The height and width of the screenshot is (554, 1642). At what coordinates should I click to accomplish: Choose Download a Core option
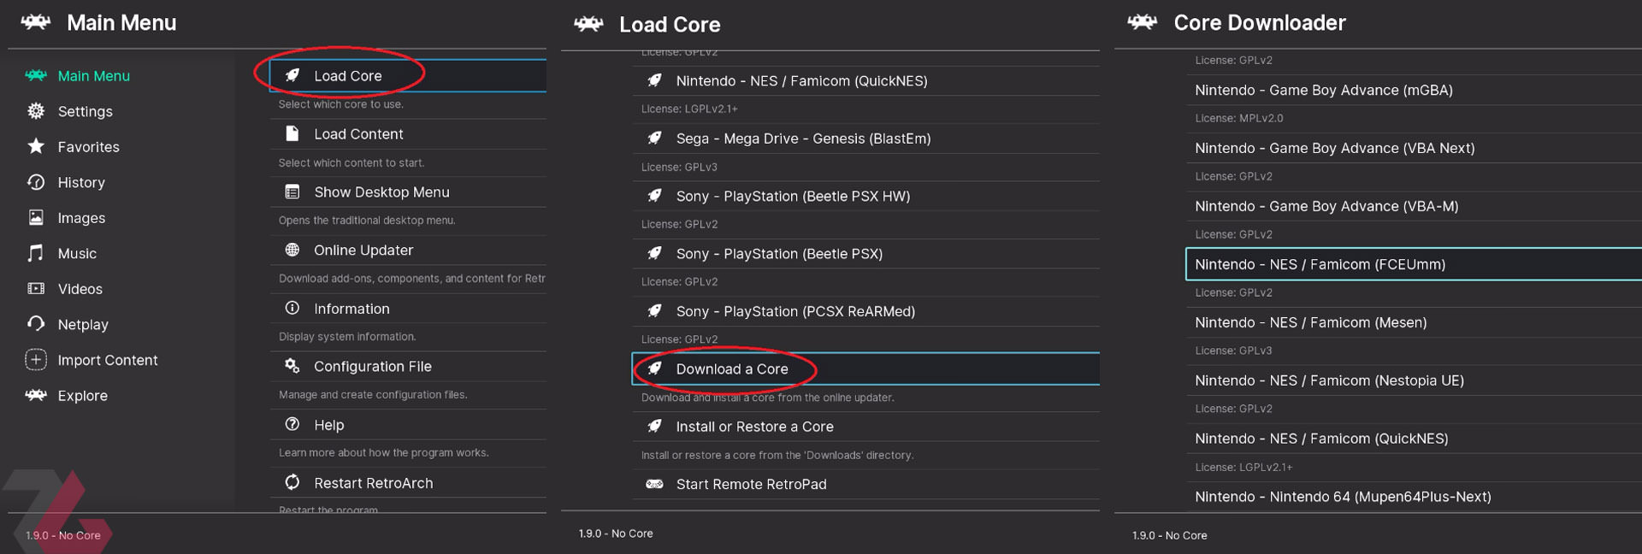865,368
